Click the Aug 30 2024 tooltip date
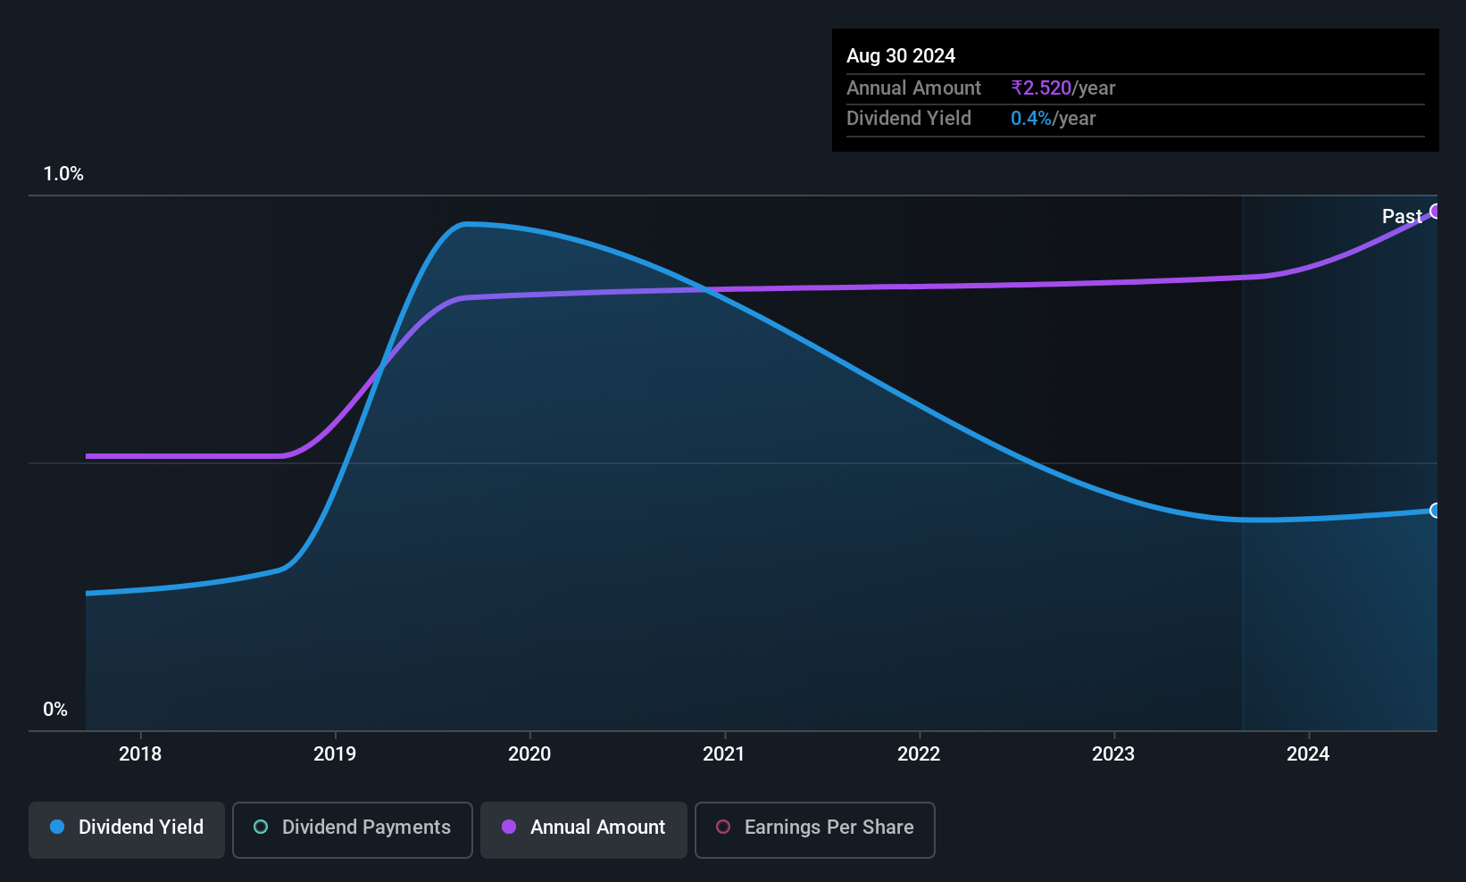The width and height of the screenshot is (1466, 882). coord(901,55)
